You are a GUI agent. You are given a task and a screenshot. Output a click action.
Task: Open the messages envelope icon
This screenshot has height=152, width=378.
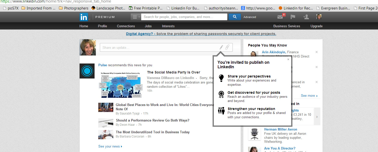tap(280, 17)
